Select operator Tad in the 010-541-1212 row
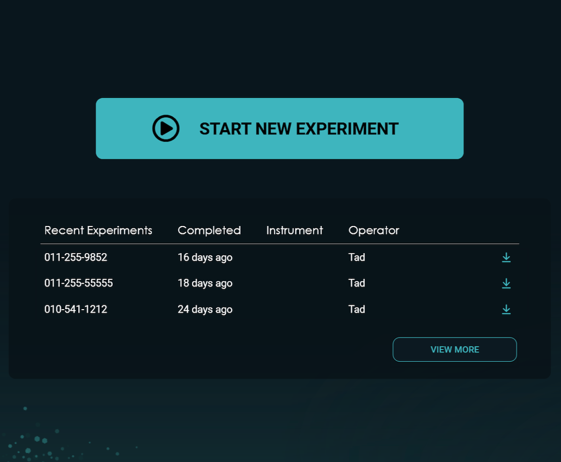 point(357,309)
